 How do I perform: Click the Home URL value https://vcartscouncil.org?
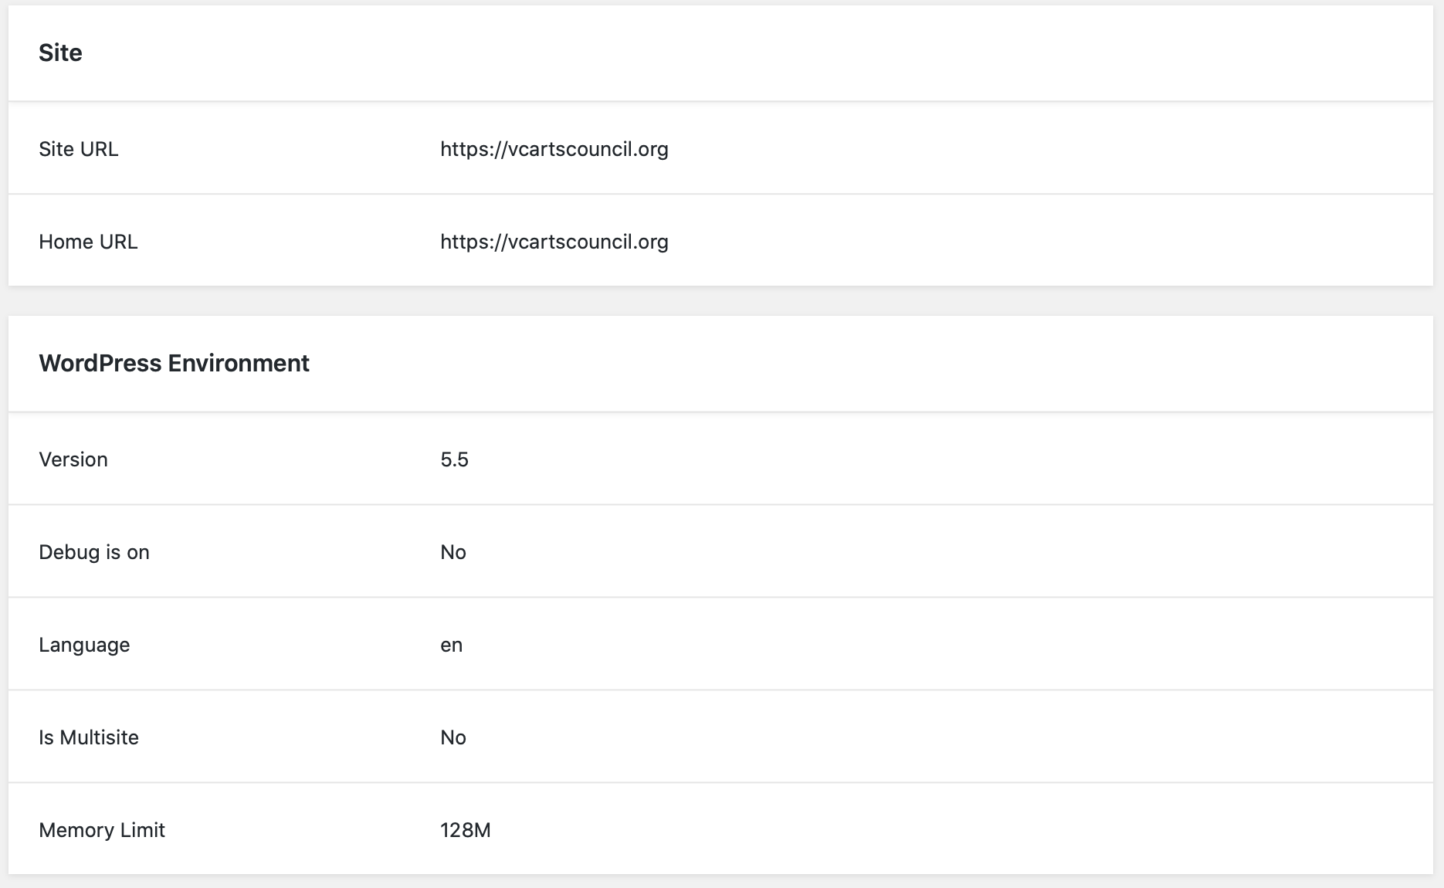click(554, 242)
